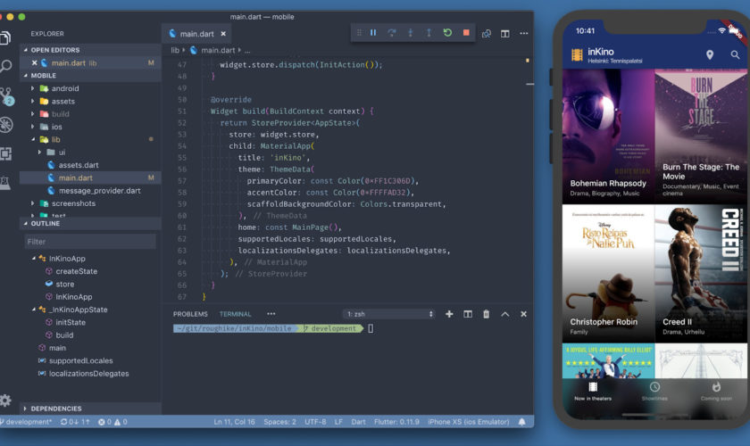Maximize the terminal panel using the chevron up
The image size is (750, 446).
pyautogui.click(x=504, y=314)
